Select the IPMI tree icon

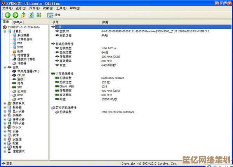point(14,47)
